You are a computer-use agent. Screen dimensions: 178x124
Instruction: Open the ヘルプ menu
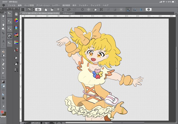(x=105, y=5)
